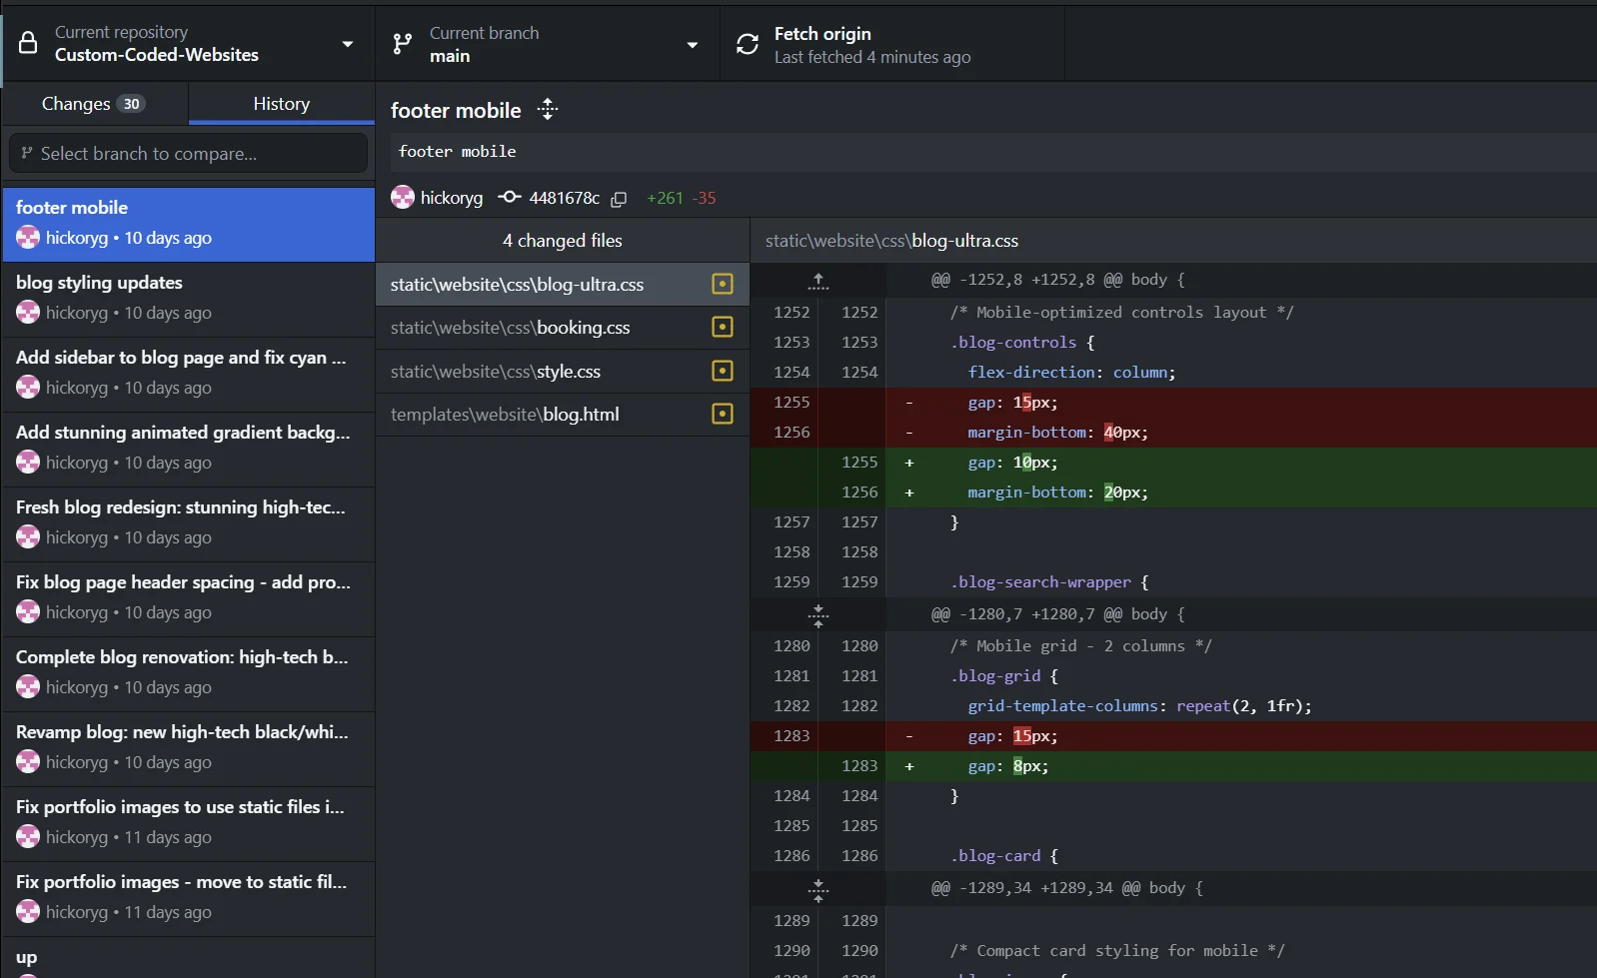Switch to the History tab
The height and width of the screenshot is (978, 1597).
pyautogui.click(x=281, y=104)
